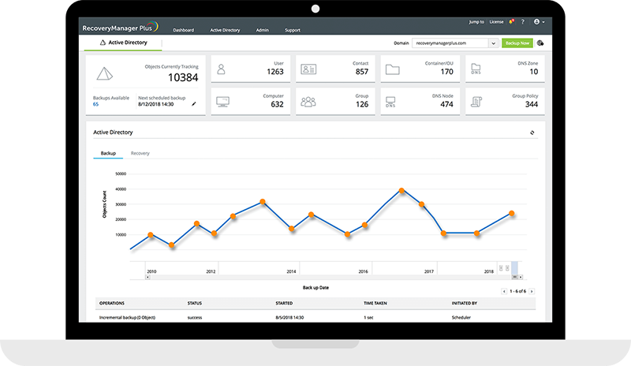
Task: Go to previous page of backup table
Action: pyautogui.click(x=504, y=291)
